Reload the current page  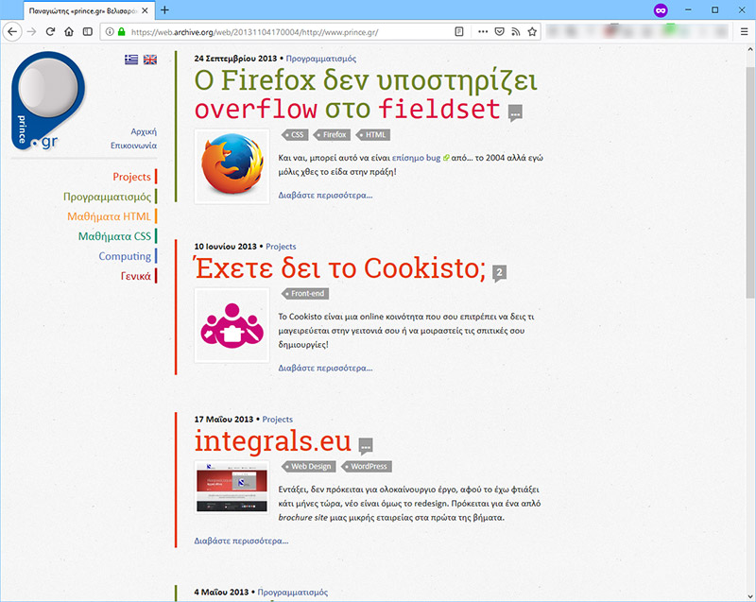pos(50,31)
